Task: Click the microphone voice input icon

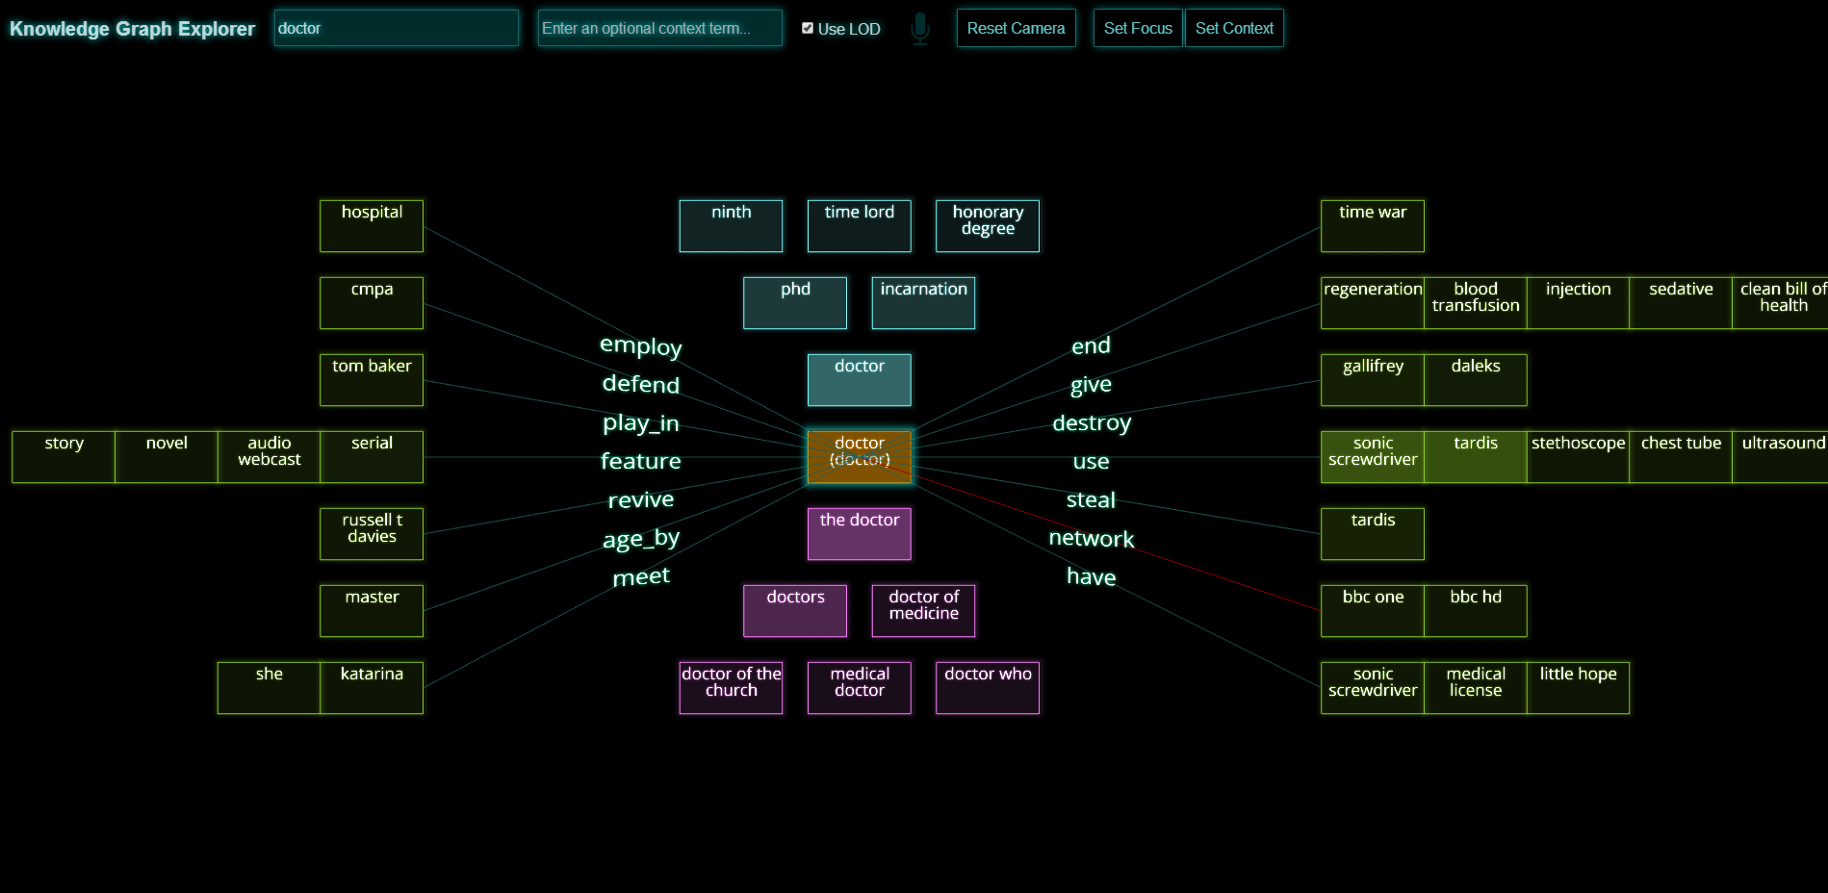Action: (920, 29)
